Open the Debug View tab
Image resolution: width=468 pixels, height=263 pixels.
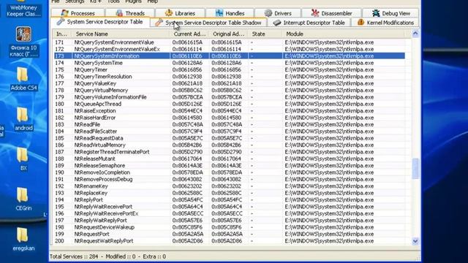coord(390,13)
